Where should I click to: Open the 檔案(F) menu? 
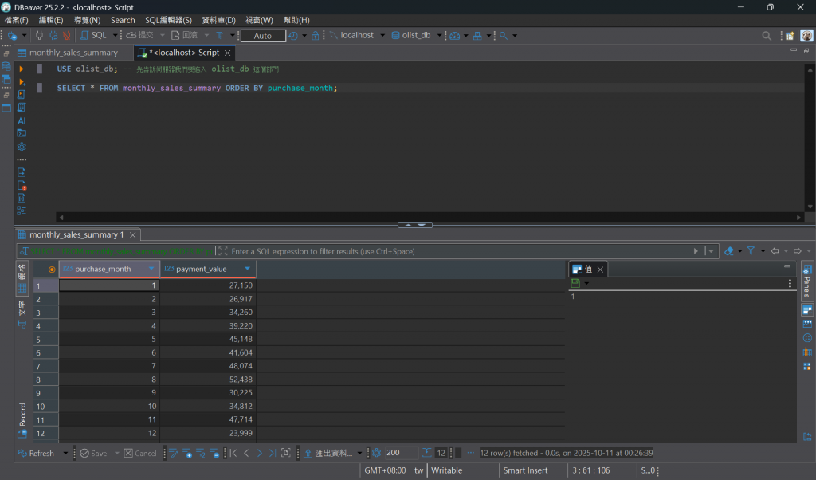coord(16,20)
